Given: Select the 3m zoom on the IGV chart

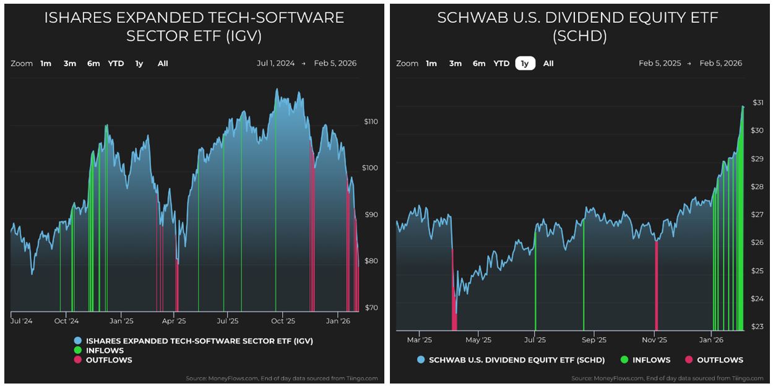Looking at the screenshot, I should point(69,63).
